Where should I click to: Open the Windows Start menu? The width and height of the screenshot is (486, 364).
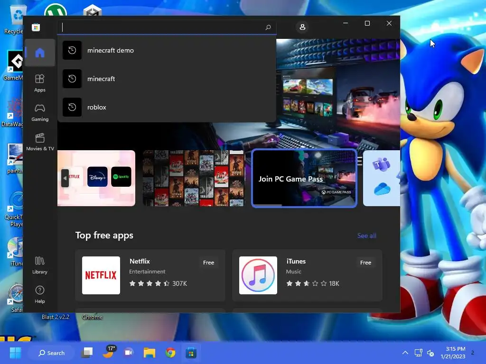coord(15,353)
